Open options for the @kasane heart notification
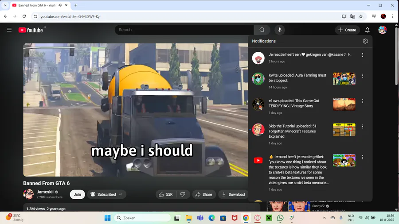 click(362, 55)
